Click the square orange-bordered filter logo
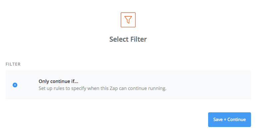The image size is (257, 139). 128,20
